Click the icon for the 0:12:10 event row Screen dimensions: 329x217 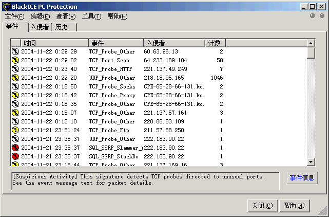click(15, 121)
